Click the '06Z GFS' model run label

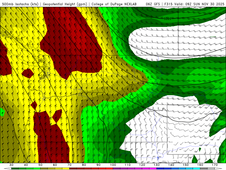(x=153, y=4)
